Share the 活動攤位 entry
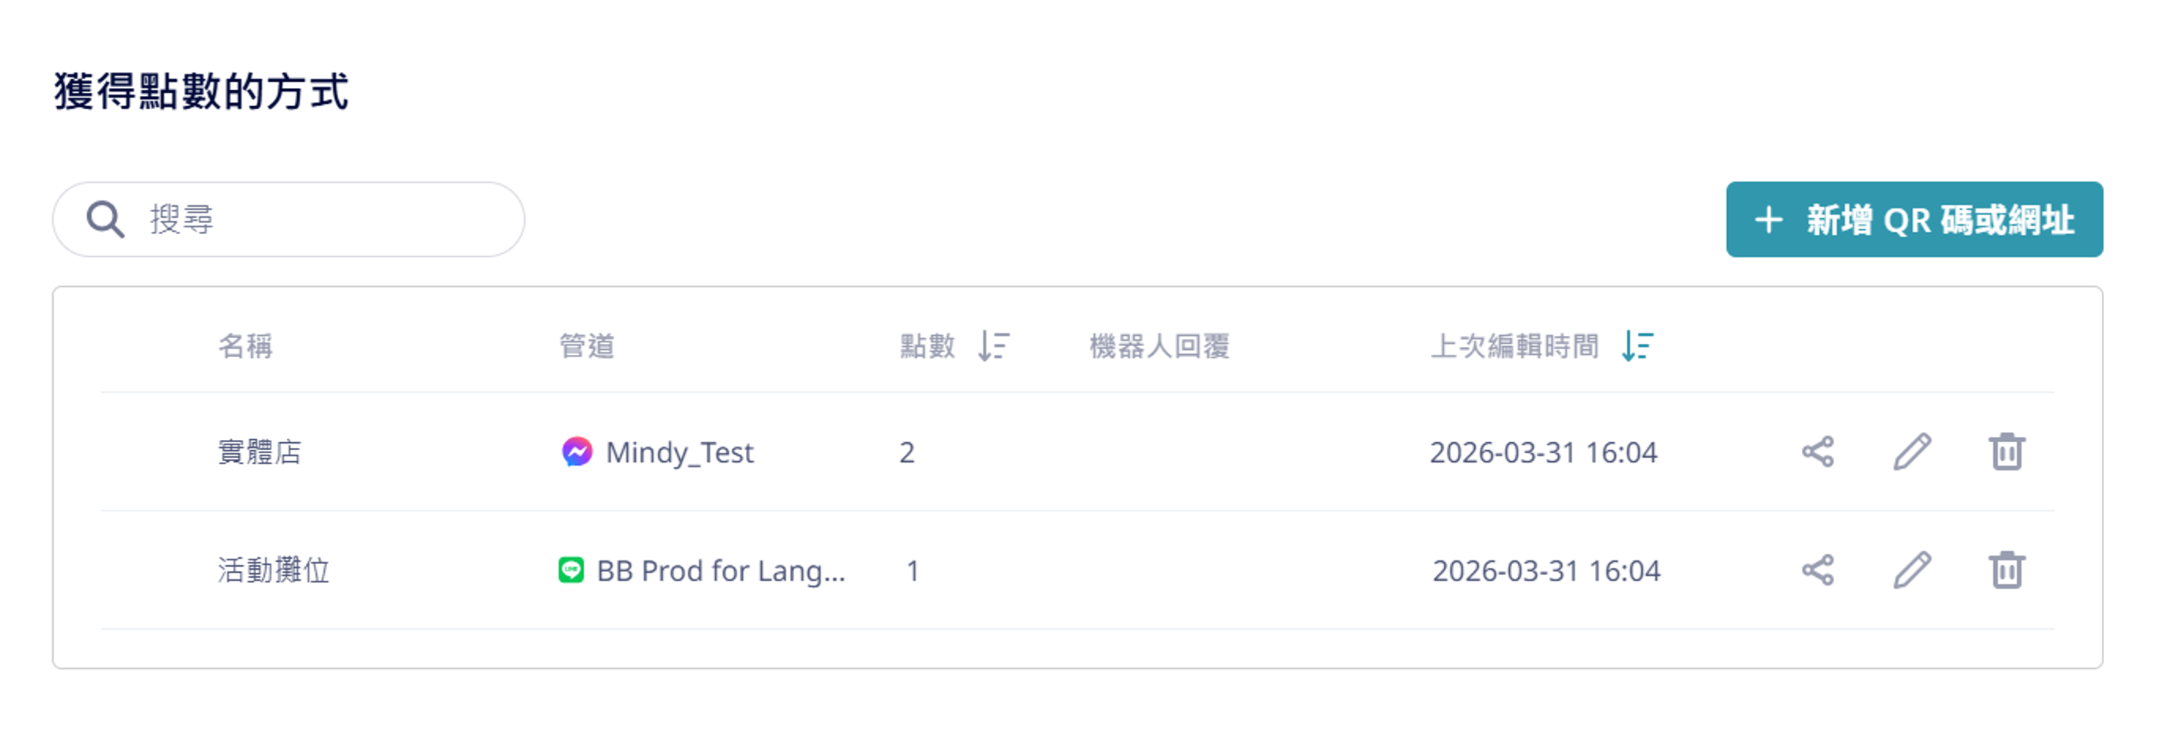 click(x=1817, y=570)
